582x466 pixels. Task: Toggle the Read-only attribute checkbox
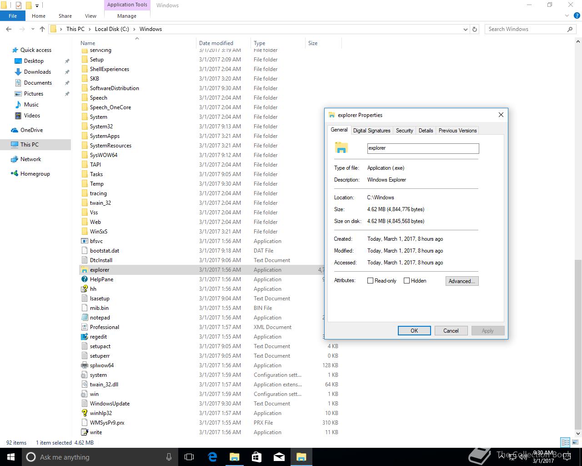pos(370,281)
